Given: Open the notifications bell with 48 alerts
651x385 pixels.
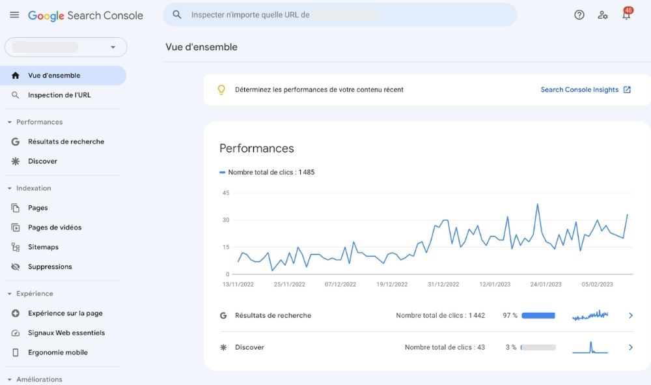Looking at the screenshot, I should pos(626,14).
